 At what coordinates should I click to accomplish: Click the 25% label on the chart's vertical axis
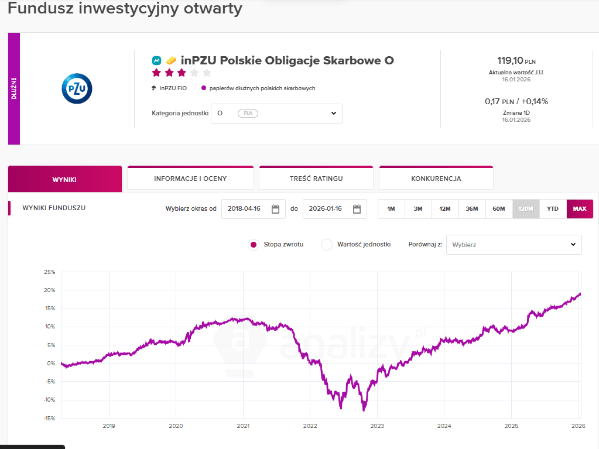50,272
